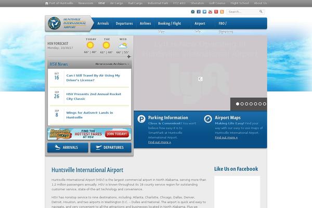Select the Air Cargo top tab
312x208 pixels.
[x=116, y=3]
